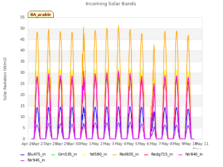The image size is (223, 167).
Task: Click the May 3 x-axis tick label
Action: 109,144
